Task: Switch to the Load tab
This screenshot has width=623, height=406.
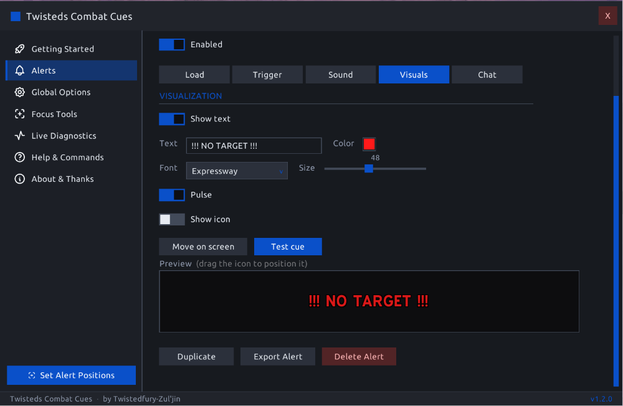Action: point(194,75)
